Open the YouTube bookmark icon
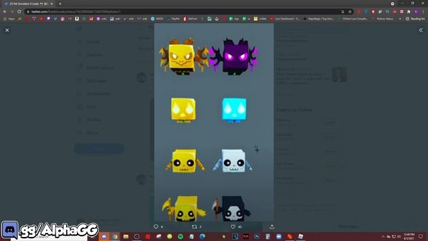Image resolution: width=428 pixels, height=241 pixels. pos(41,19)
